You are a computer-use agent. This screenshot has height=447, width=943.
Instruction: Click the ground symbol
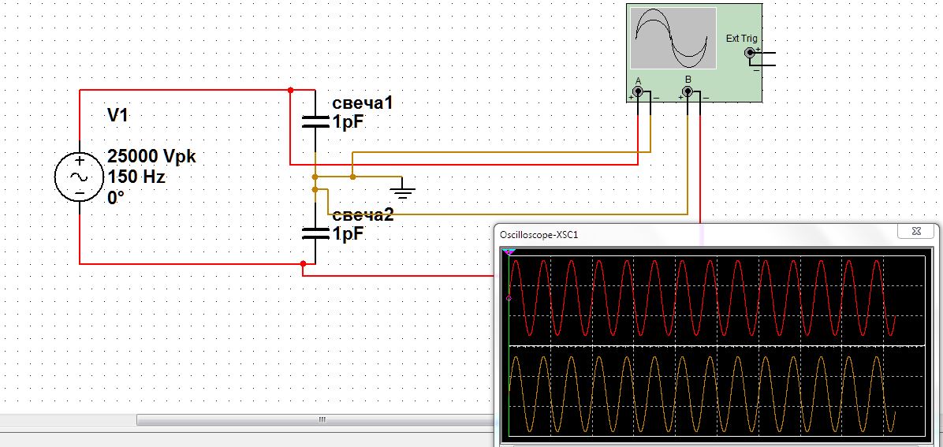403,188
